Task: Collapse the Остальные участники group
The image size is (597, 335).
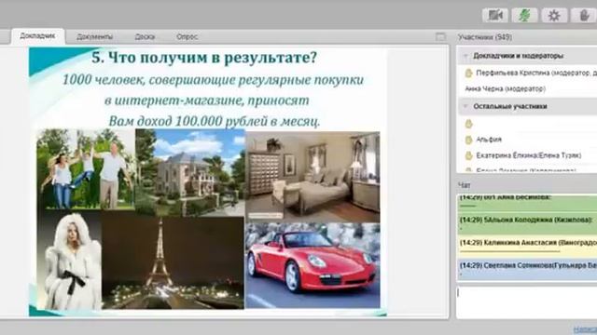Action: (465, 106)
